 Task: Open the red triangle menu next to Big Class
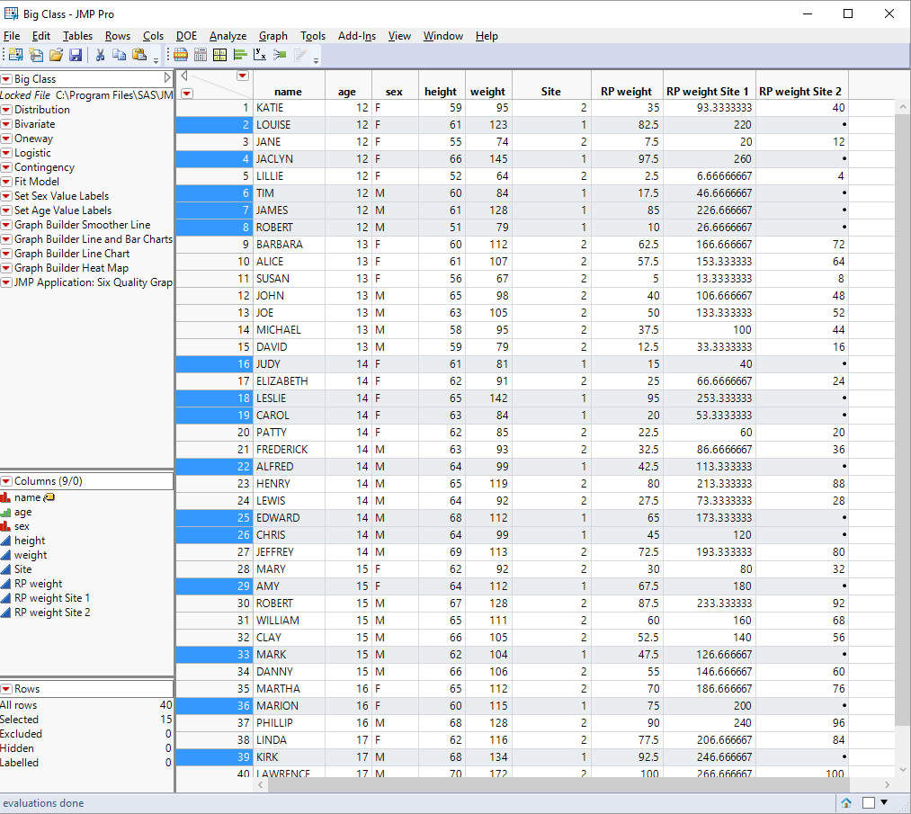click(x=8, y=78)
